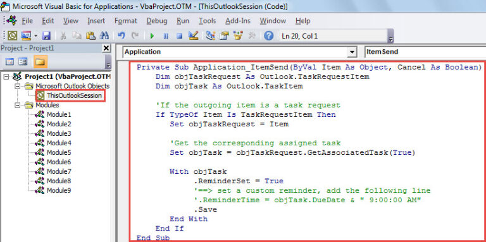The width and height of the screenshot is (486, 242).
Task: Select Module4 in the tree
Action: (59, 143)
